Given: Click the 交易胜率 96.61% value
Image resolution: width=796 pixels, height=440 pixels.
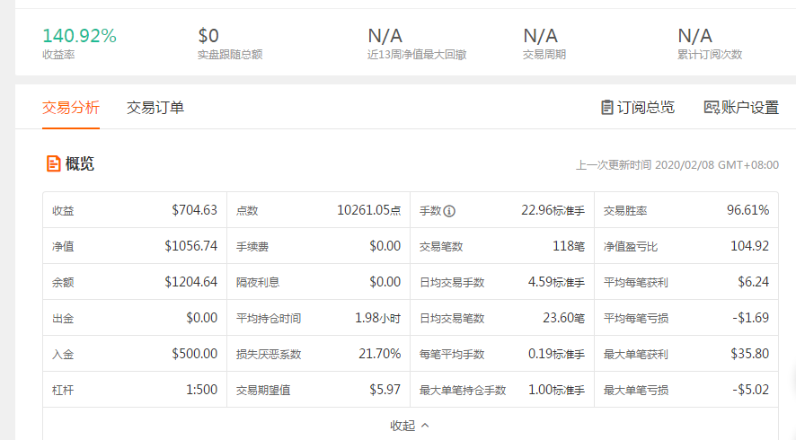Looking at the screenshot, I should pyautogui.click(x=747, y=211).
